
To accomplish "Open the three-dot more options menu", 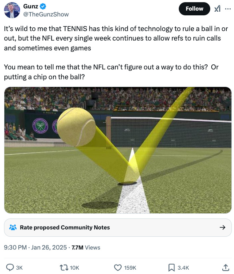I will 228,9.
